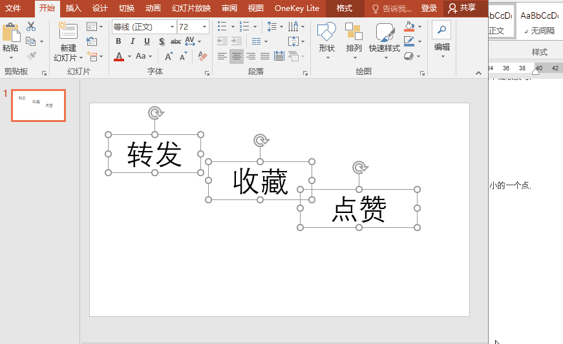Click Clear All Formatting eraser icon

coord(202,56)
